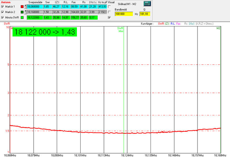Click the Q value field 181,18

tap(145, 14)
